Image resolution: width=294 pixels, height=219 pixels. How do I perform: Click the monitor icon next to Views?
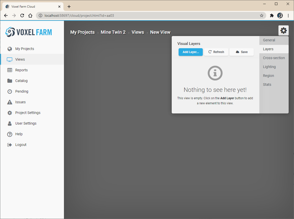10,60
